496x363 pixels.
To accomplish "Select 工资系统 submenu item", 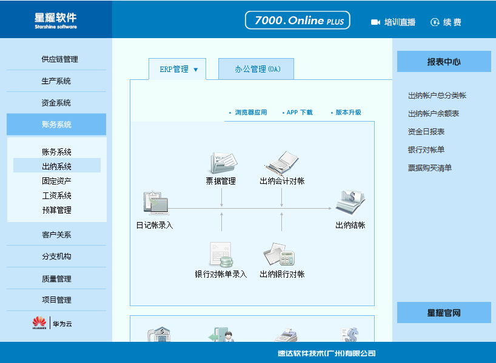I will (x=56, y=195).
